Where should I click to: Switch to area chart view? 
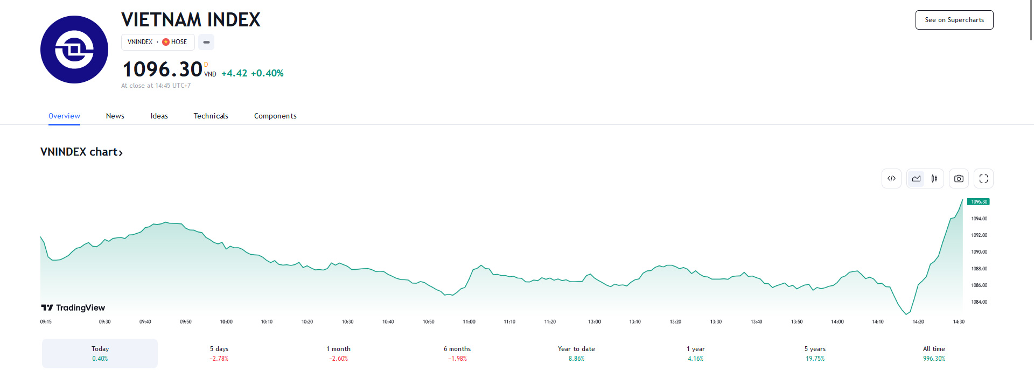click(916, 179)
